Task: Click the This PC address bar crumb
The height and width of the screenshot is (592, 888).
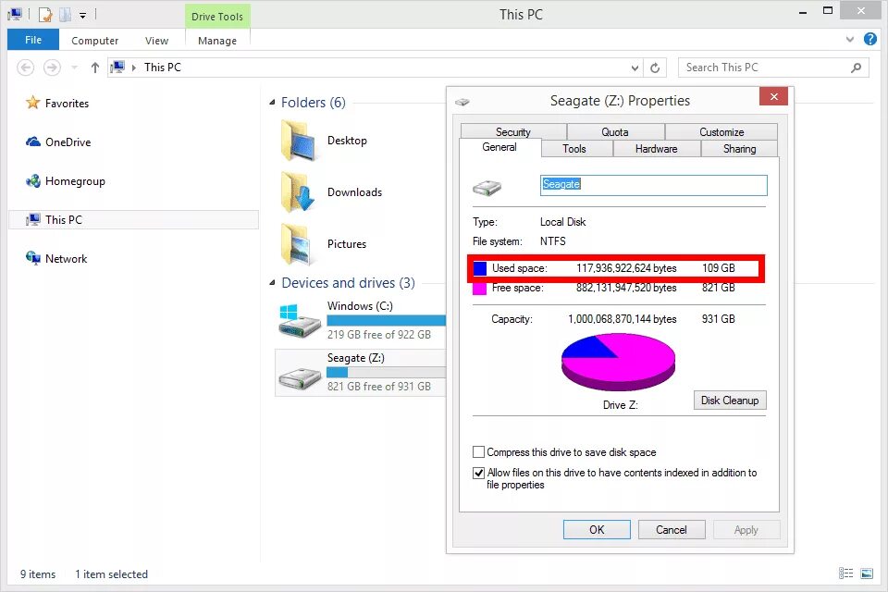Action: point(163,68)
